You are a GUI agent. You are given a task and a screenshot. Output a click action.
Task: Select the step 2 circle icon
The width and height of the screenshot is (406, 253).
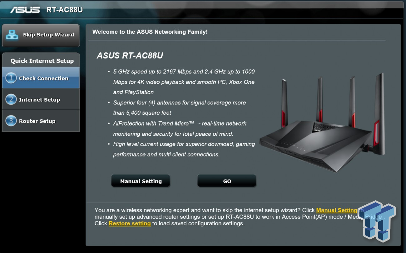click(x=11, y=99)
